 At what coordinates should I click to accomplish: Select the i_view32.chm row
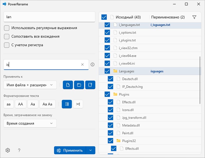150,48
